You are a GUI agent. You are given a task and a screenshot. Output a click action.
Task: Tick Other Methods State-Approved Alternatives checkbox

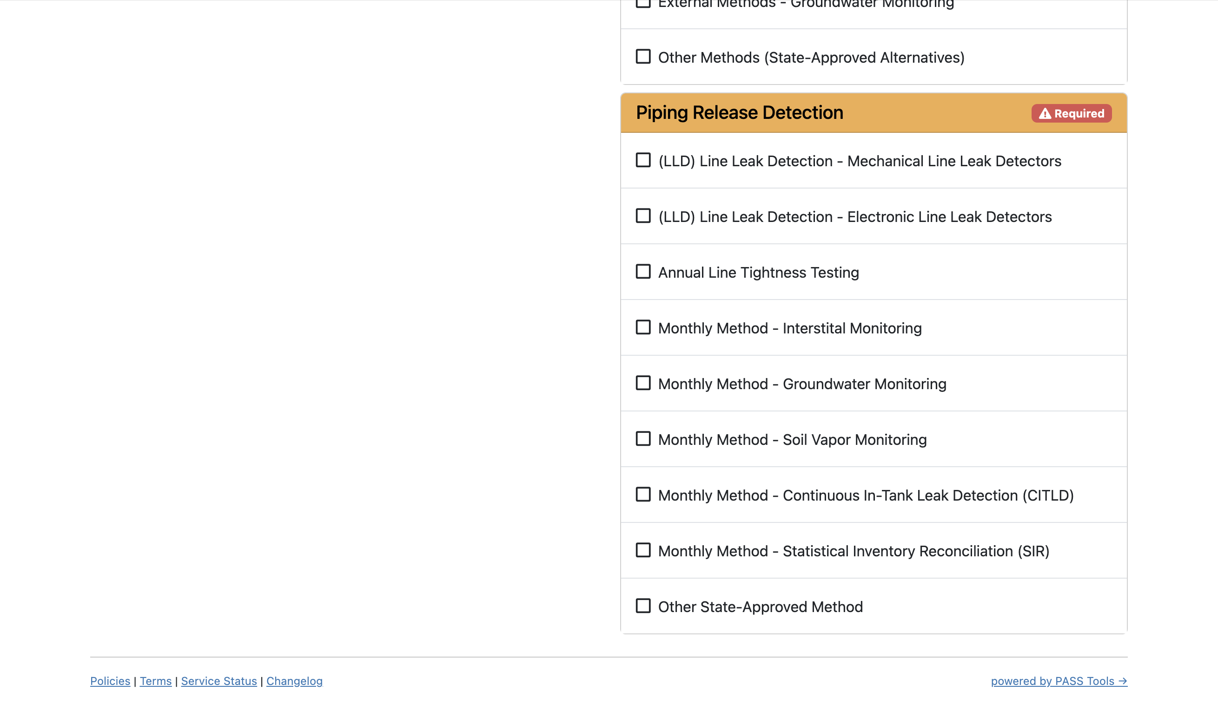click(x=643, y=57)
